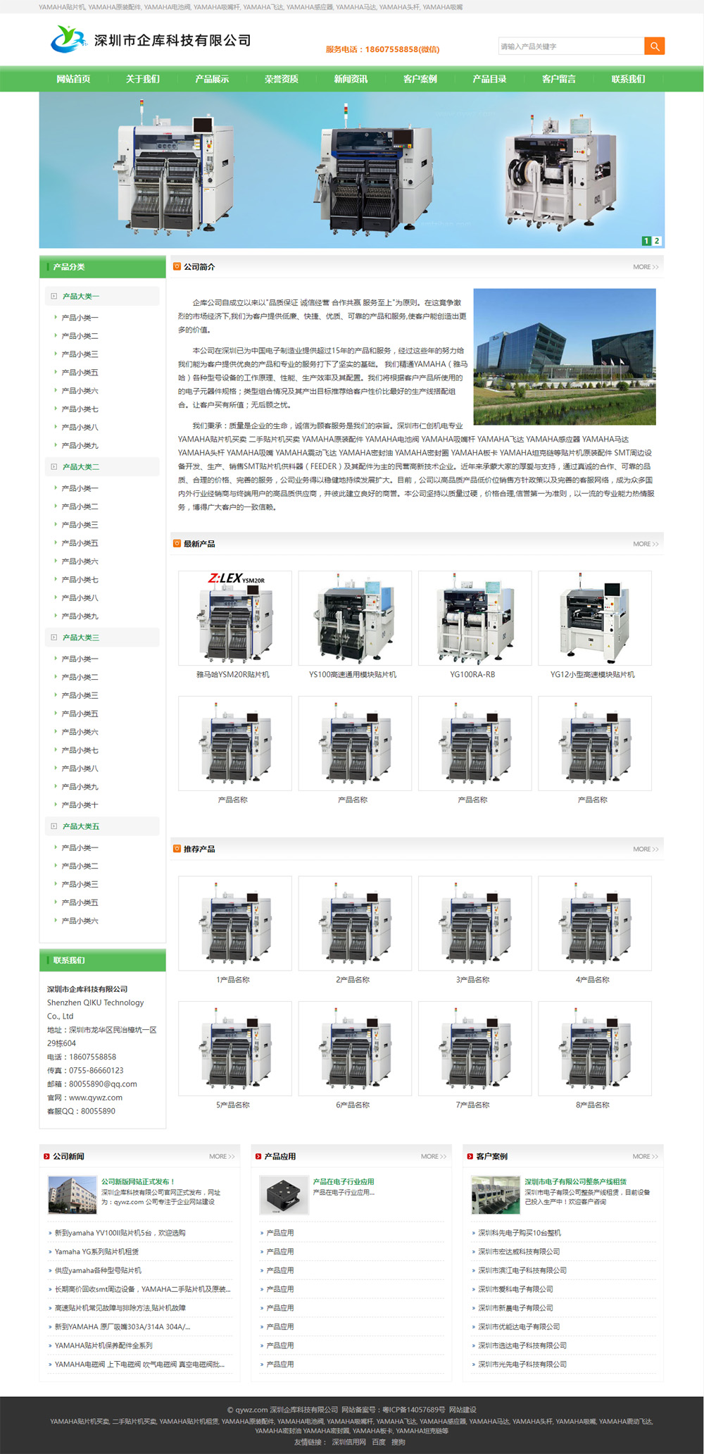Open MORE link in 推荐产品 section
The image size is (704, 1454).
(646, 849)
